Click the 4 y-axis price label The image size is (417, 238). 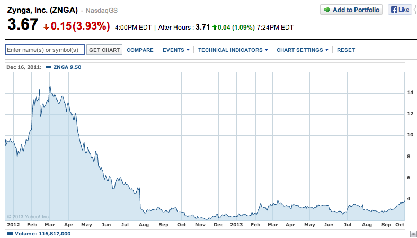coord(409,199)
